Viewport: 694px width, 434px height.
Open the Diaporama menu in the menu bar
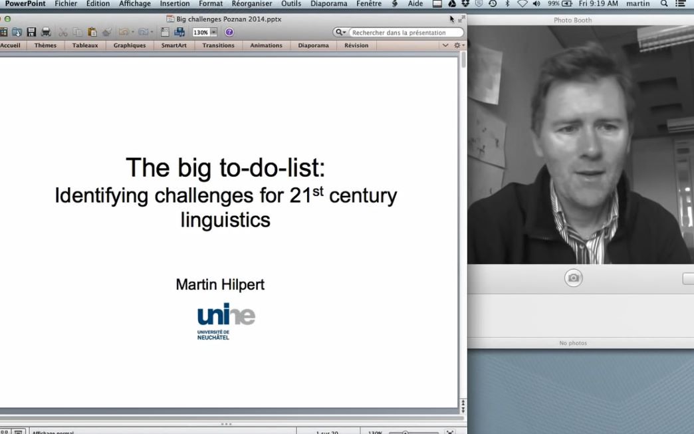click(x=329, y=3)
